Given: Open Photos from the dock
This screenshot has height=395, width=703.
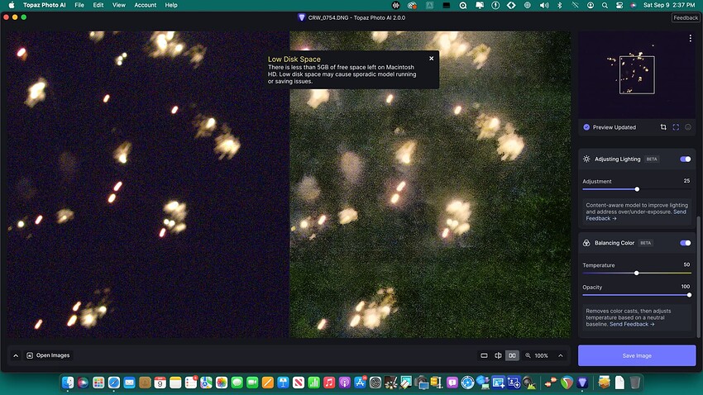Looking at the screenshot, I should tap(222, 383).
